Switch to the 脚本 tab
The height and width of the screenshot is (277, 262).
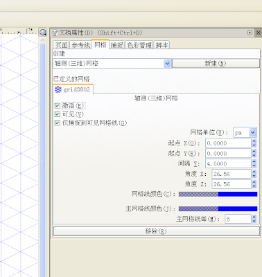coord(161,45)
